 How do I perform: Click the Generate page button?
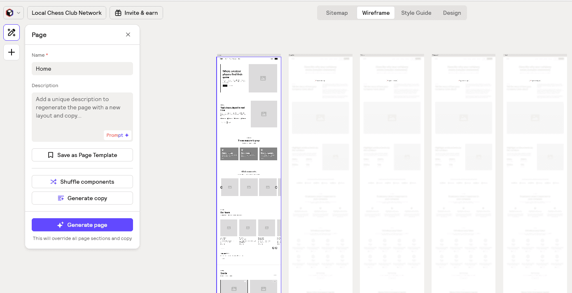[82, 225]
